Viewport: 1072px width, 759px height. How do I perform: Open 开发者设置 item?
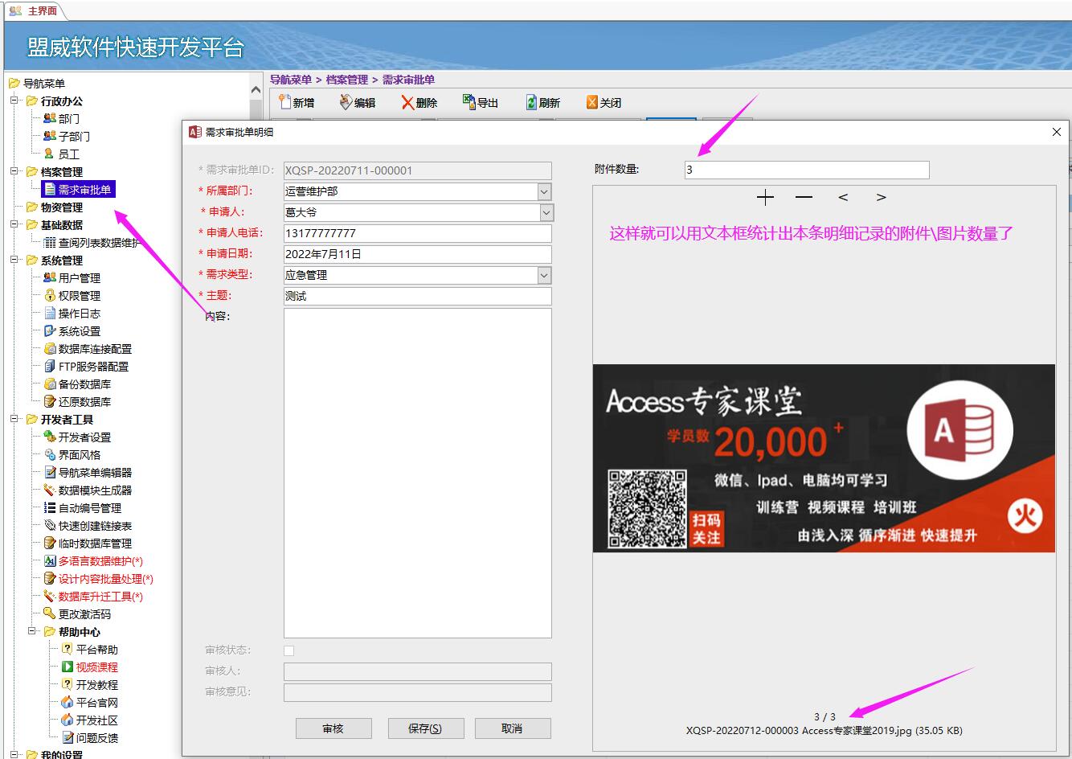[x=84, y=437]
